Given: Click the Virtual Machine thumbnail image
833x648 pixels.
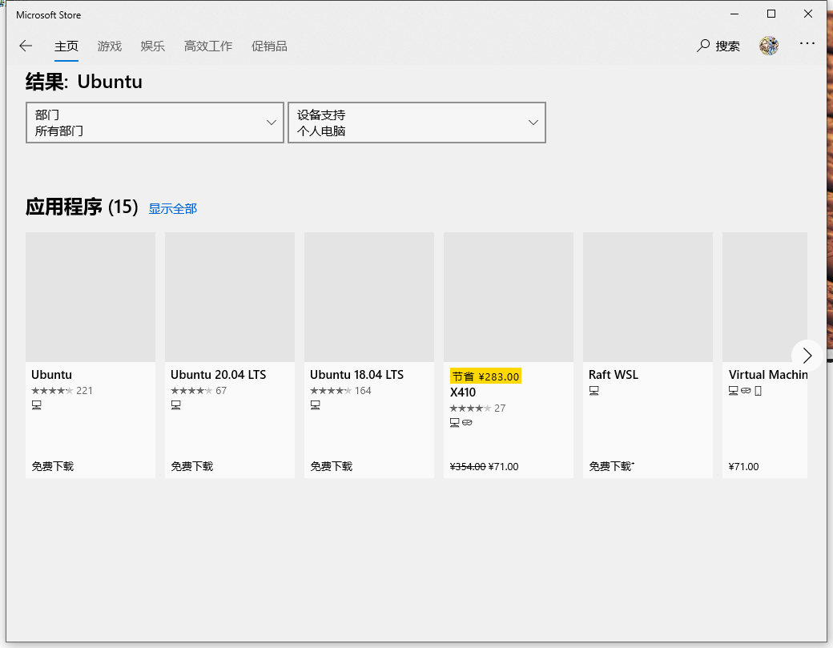Looking at the screenshot, I should (x=765, y=297).
